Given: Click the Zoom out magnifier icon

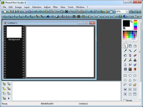Looking at the screenshot, I should (136, 12).
